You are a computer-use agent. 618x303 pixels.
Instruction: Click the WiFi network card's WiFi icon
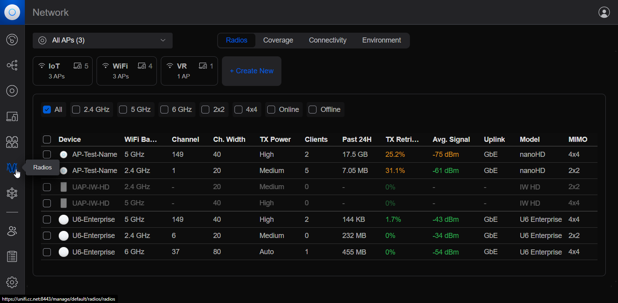[106, 66]
